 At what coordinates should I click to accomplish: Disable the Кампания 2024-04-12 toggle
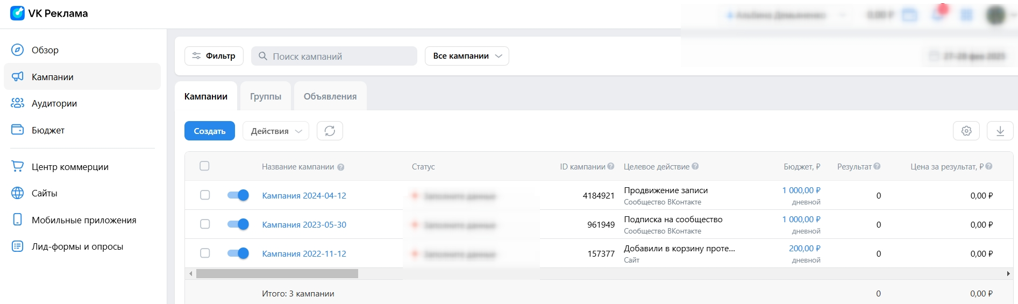pos(238,195)
